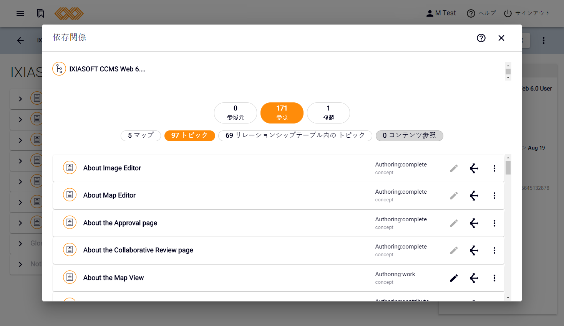Expand the Not tree row in background
This screenshot has width=564, height=326.
(20, 264)
